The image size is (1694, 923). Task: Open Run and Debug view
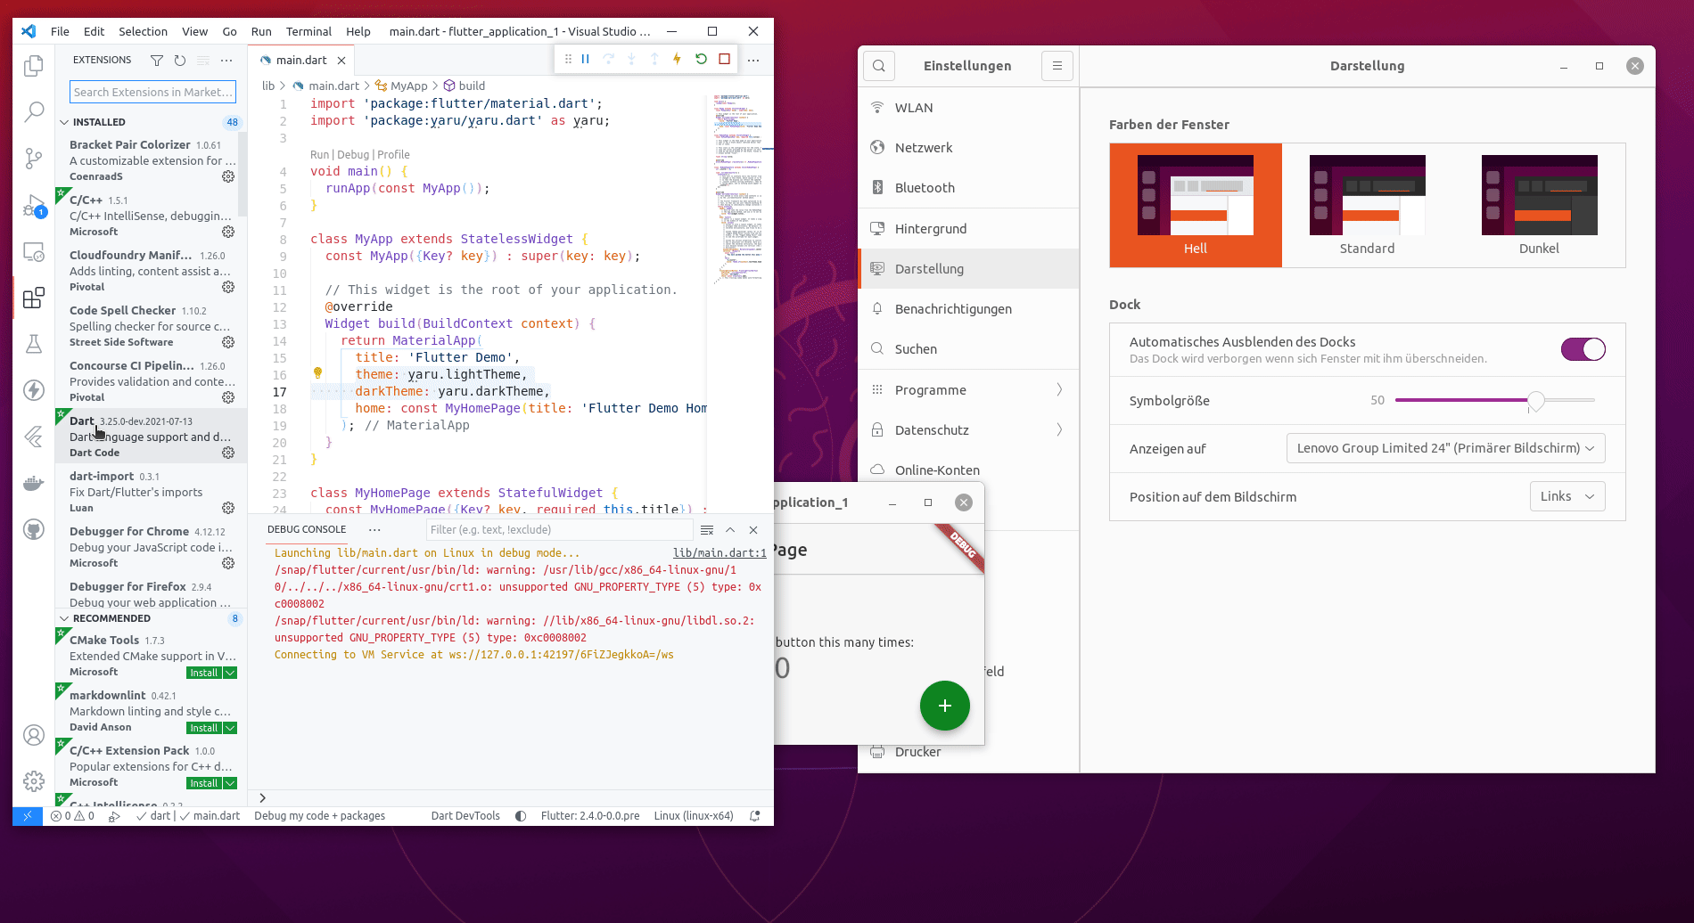[34, 205]
